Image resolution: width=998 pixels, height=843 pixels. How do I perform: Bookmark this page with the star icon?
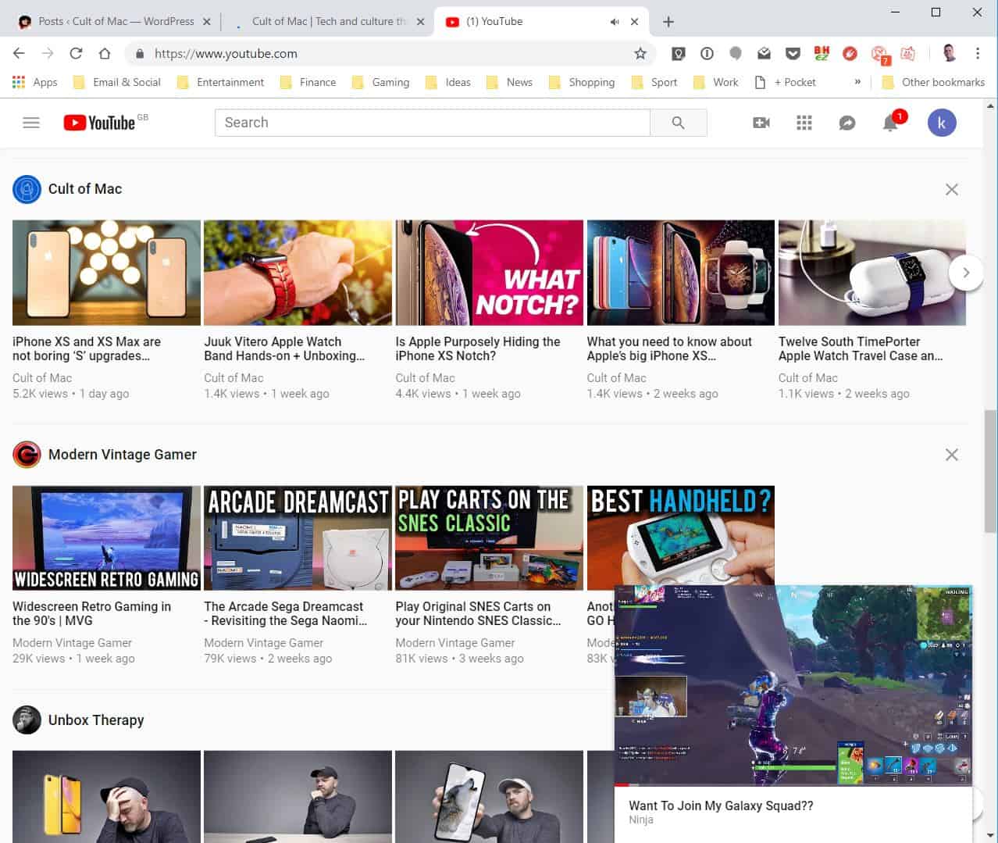tap(640, 53)
